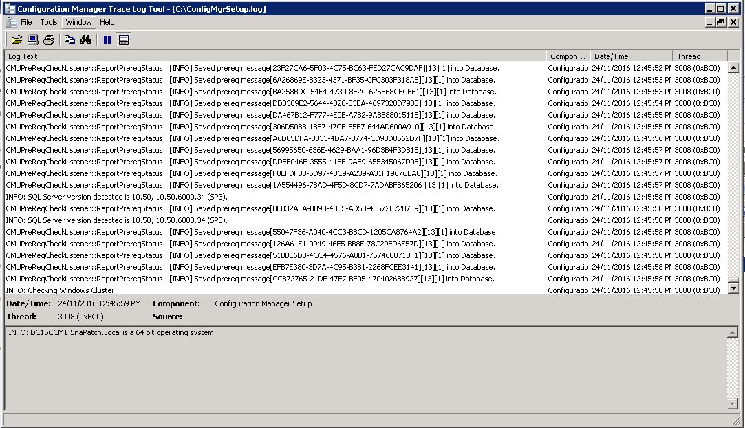The image size is (745, 428).
Task: Click the log list scroll up arrow
Action: [733, 67]
